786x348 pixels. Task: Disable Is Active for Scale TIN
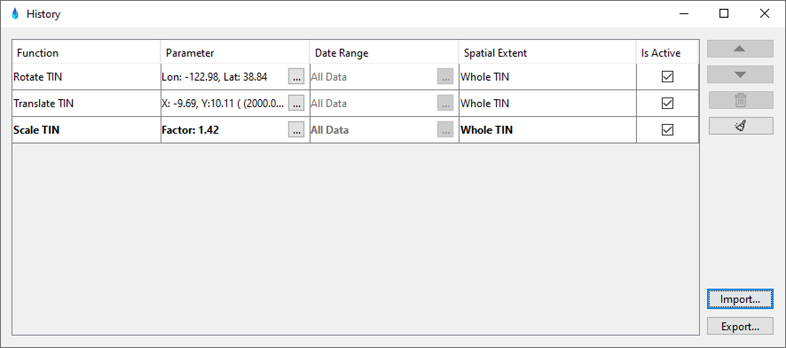tap(667, 130)
